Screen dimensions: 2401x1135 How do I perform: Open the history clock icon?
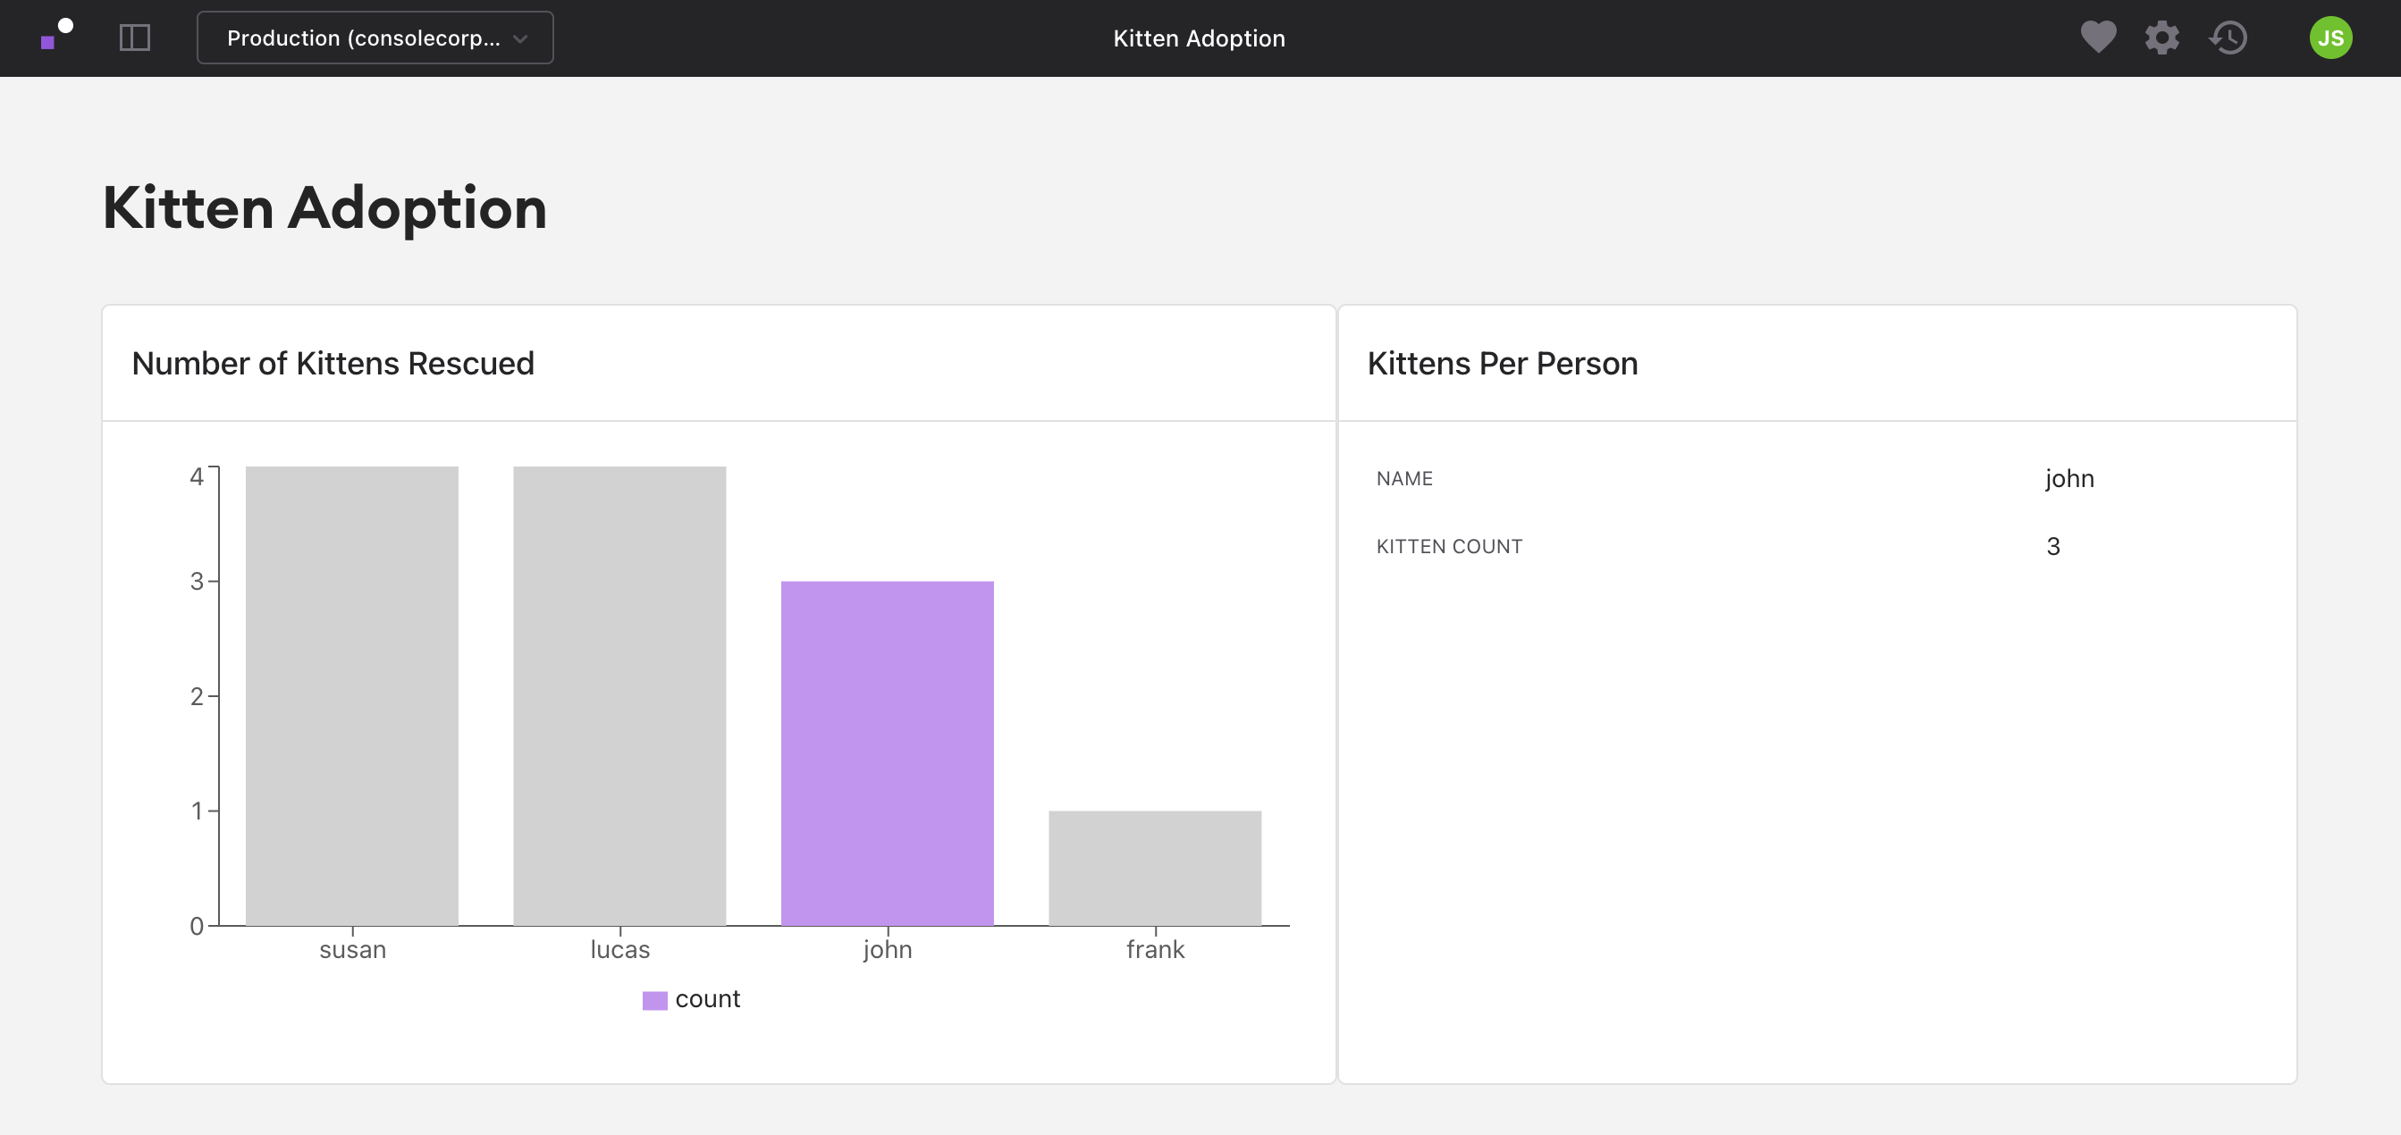point(2228,38)
